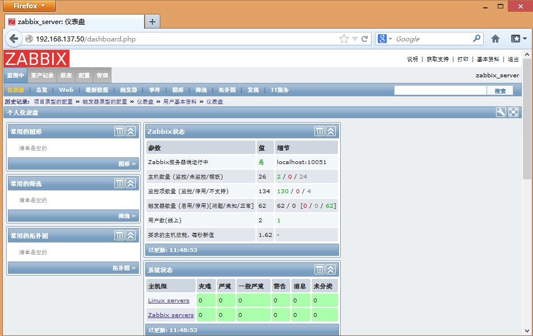The height and width of the screenshot is (336, 533).
Task: Open the 仪表盘 submenu item
Action: coord(16,90)
